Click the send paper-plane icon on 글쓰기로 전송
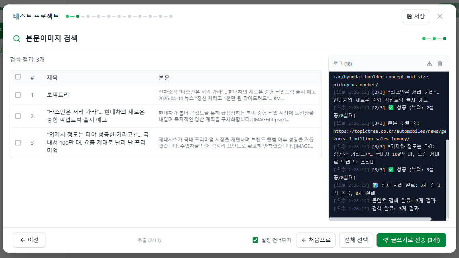The image size is (459, 258). (x=385, y=240)
